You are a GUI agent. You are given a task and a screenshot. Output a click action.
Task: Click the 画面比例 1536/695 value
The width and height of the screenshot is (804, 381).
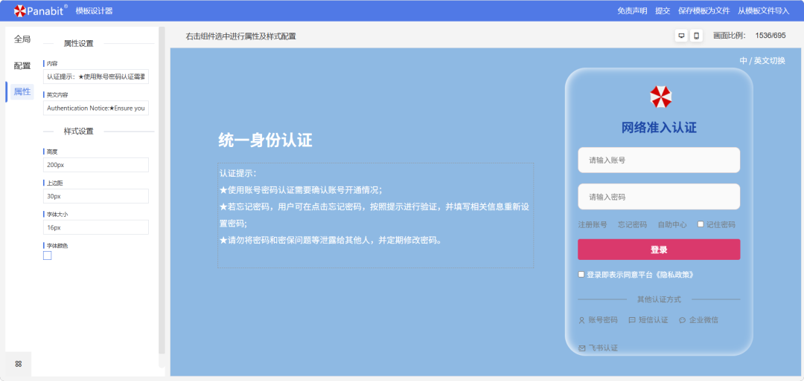click(x=770, y=36)
